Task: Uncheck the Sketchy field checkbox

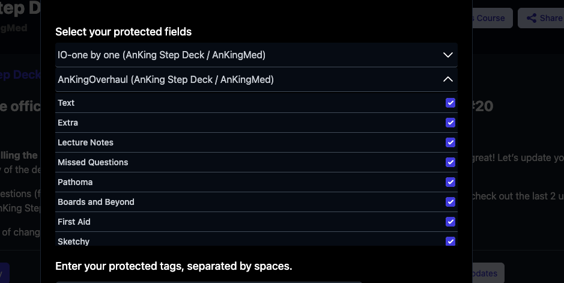Action: point(450,241)
